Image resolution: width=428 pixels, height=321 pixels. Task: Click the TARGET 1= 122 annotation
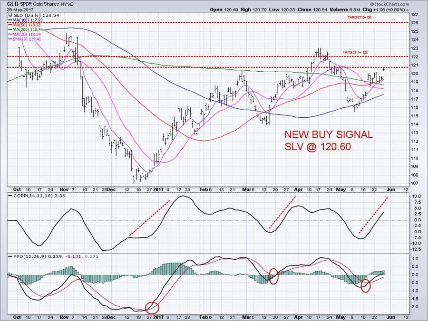click(x=356, y=52)
